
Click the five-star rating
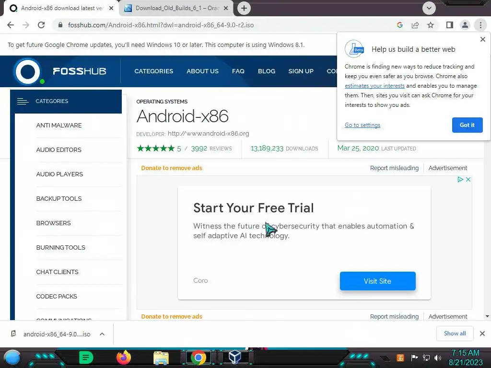(156, 149)
